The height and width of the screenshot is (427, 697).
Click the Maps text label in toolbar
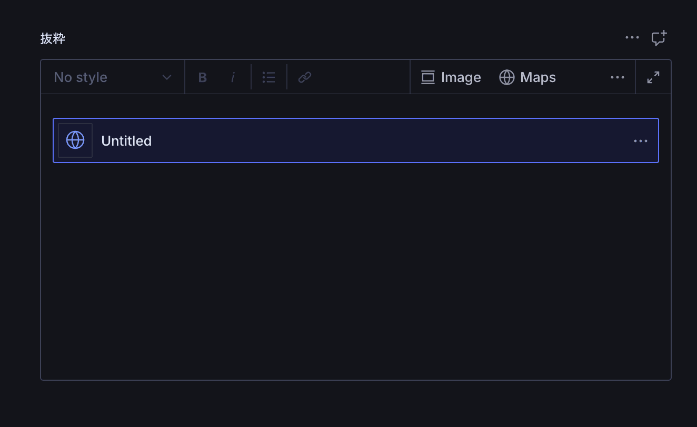click(537, 77)
